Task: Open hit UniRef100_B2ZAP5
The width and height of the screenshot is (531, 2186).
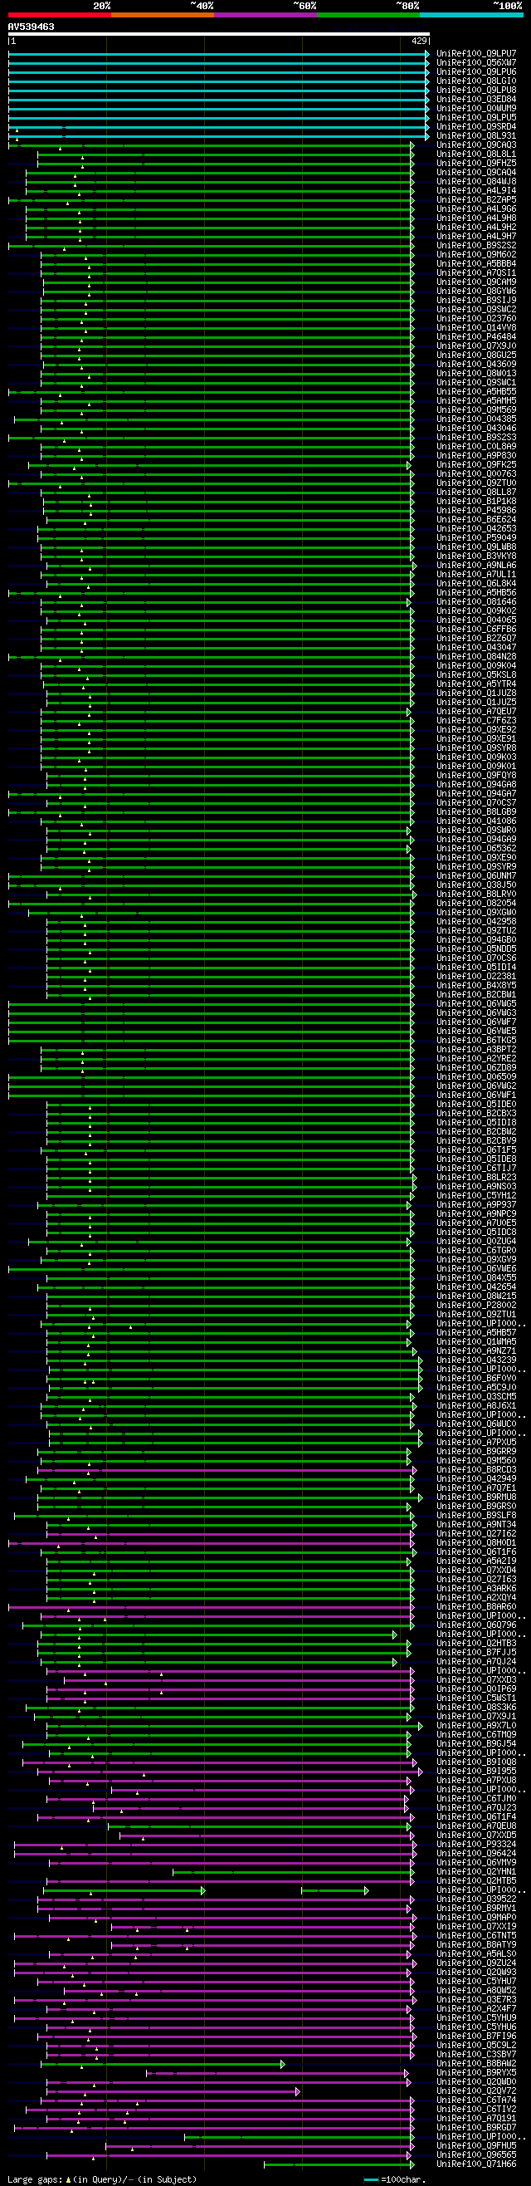Action: [x=476, y=200]
